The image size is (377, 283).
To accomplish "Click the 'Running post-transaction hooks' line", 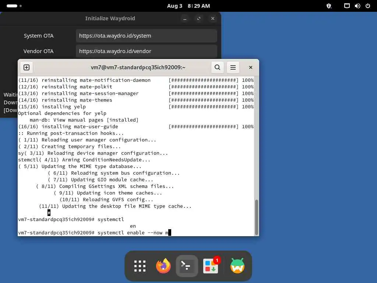I will [x=71, y=133].
